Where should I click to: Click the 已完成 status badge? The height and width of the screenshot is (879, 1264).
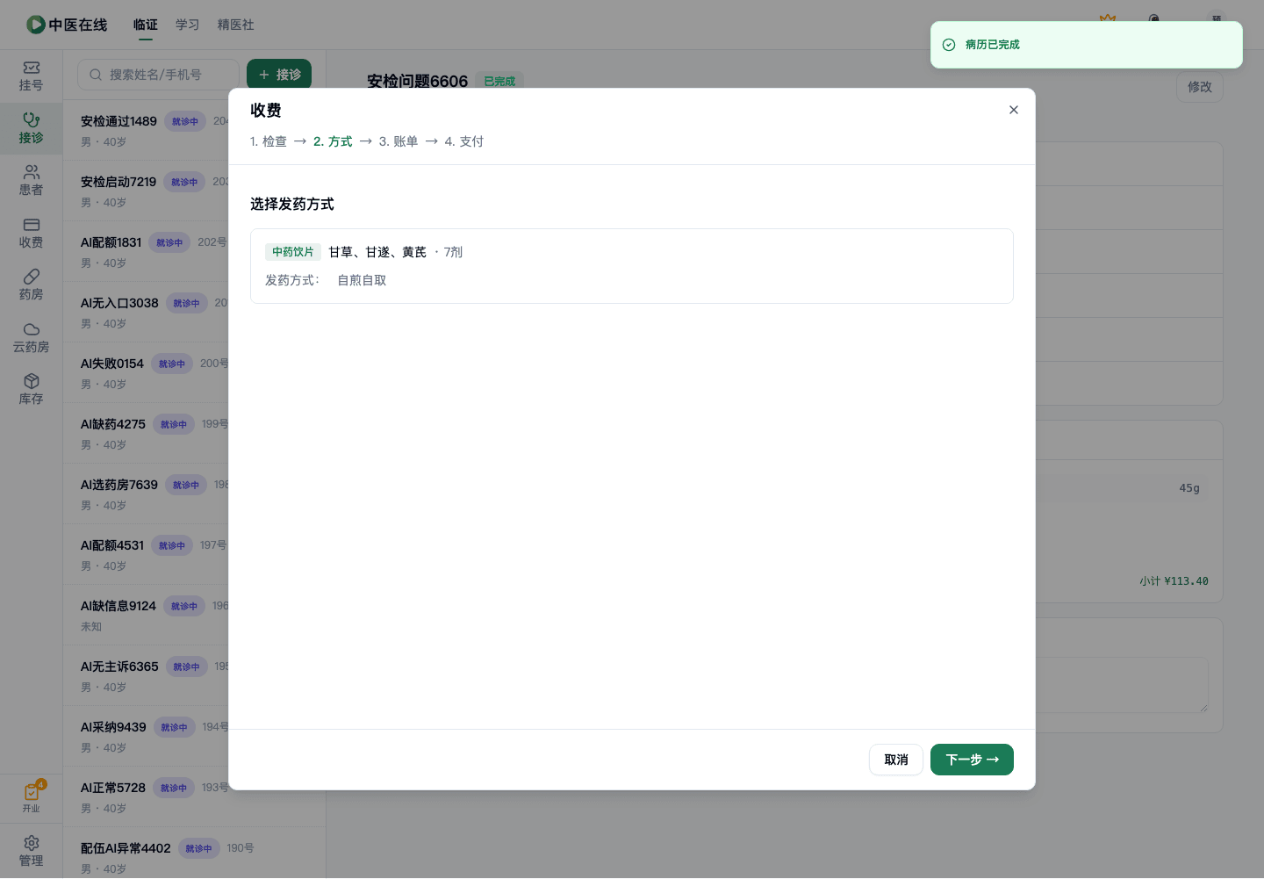coord(499,81)
